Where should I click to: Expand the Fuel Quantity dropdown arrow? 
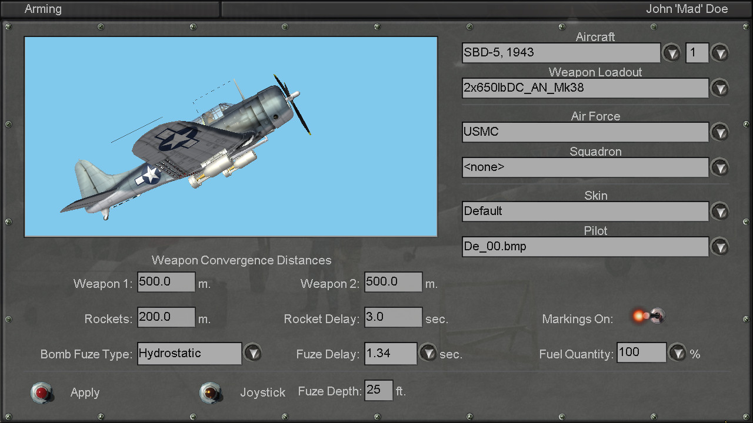[678, 352]
